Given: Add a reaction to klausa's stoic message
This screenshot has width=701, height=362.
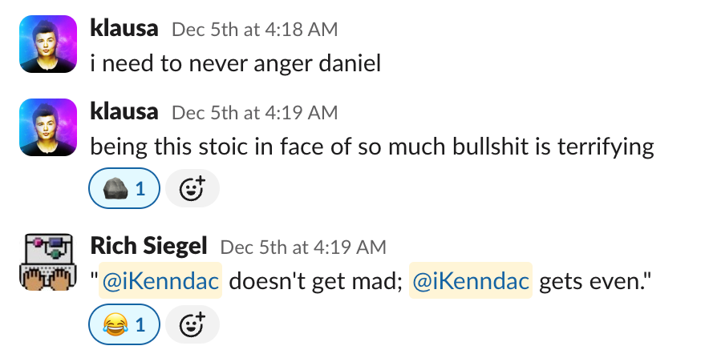Looking at the screenshot, I should (192, 189).
